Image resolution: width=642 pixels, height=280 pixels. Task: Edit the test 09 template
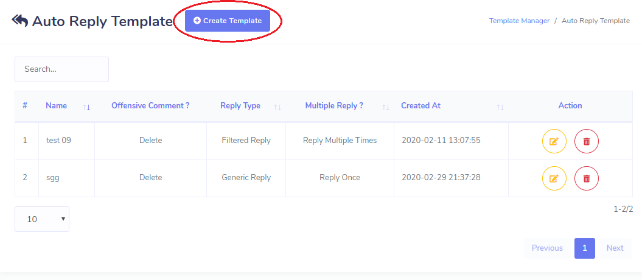coord(554,141)
